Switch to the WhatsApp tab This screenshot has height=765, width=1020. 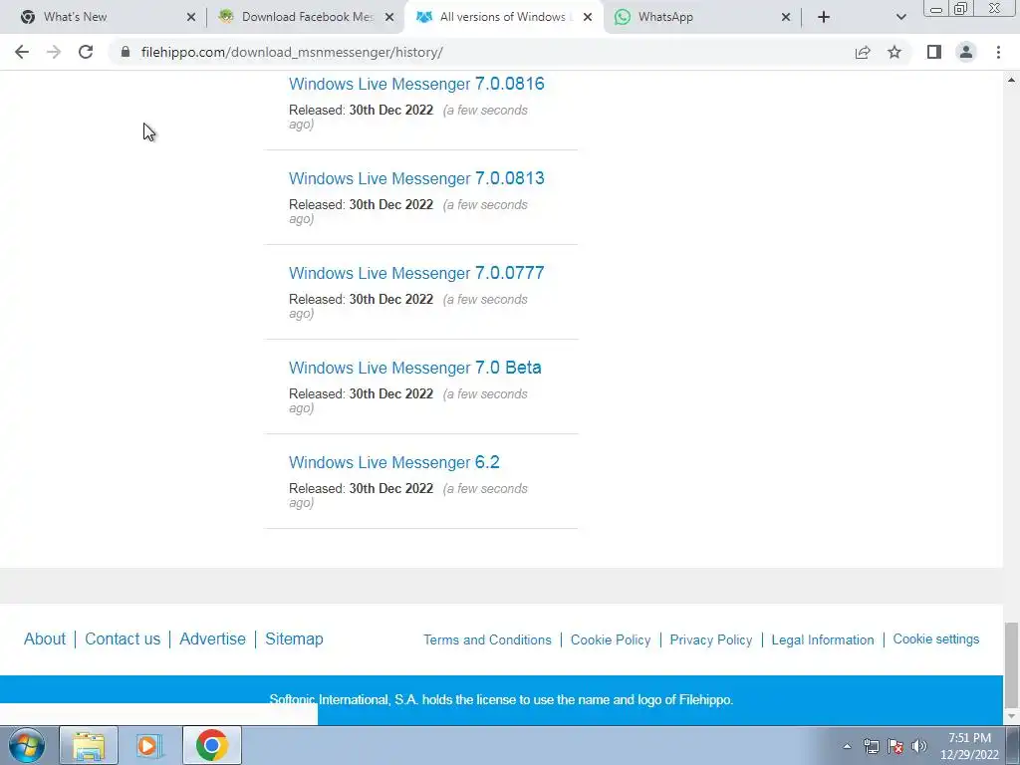point(702,17)
